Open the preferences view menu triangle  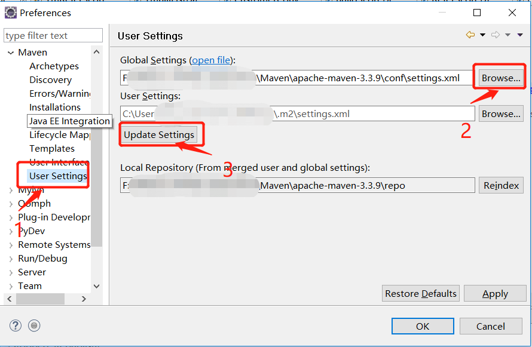pos(520,35)
